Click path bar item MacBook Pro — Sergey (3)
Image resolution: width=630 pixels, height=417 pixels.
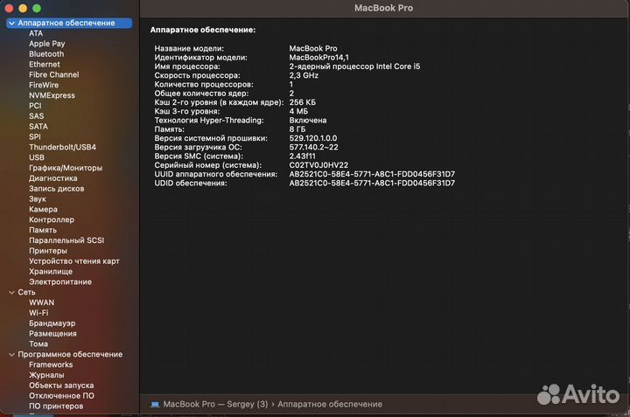coord(215,404)
